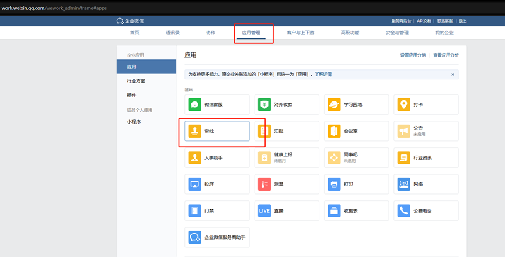
Task: Open the 微信客服 app icon
Action: tap(195, 105)
